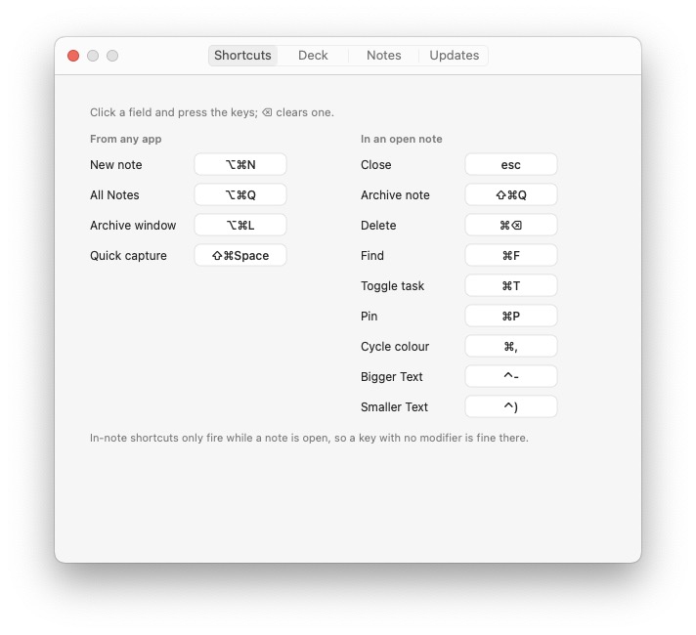Click the Close shortcut field showing esc
This screenshot has height=635, width=696.
click(x=511, y=165)
